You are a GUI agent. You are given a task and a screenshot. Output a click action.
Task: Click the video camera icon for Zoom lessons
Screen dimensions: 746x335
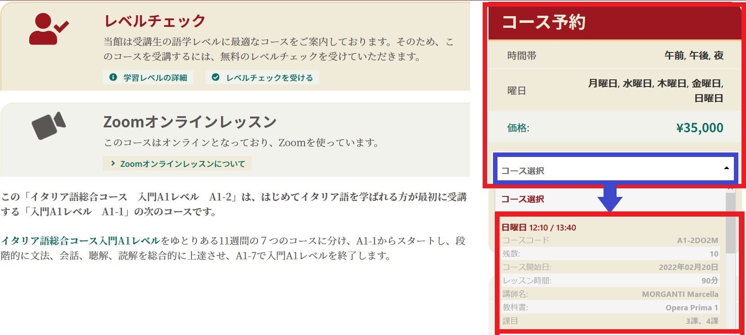point(49,125)
